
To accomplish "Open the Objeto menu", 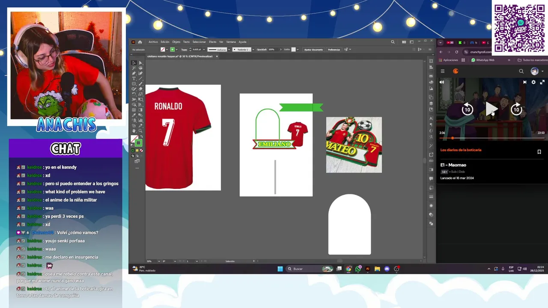I will click(176, 42).
